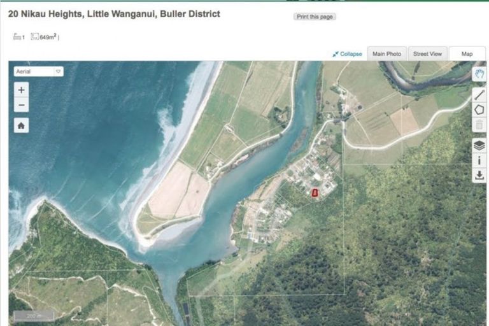Open the map layers panel

coord(479,145)
